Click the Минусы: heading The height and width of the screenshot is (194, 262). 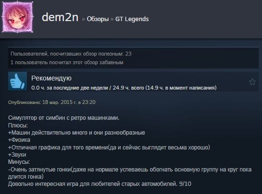click(19, 162)
